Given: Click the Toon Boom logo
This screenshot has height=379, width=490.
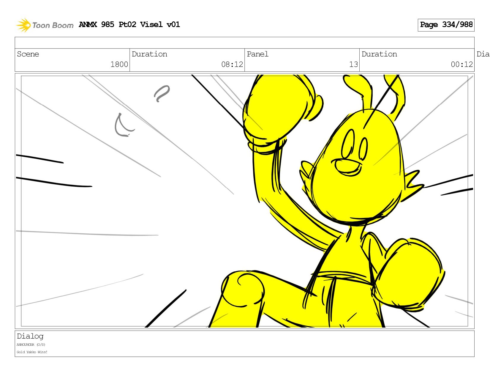Looking at the screenshot, I should point(45,25).
